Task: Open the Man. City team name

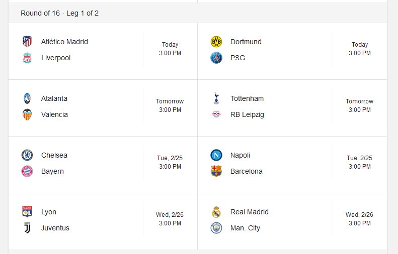Action: 245,228
